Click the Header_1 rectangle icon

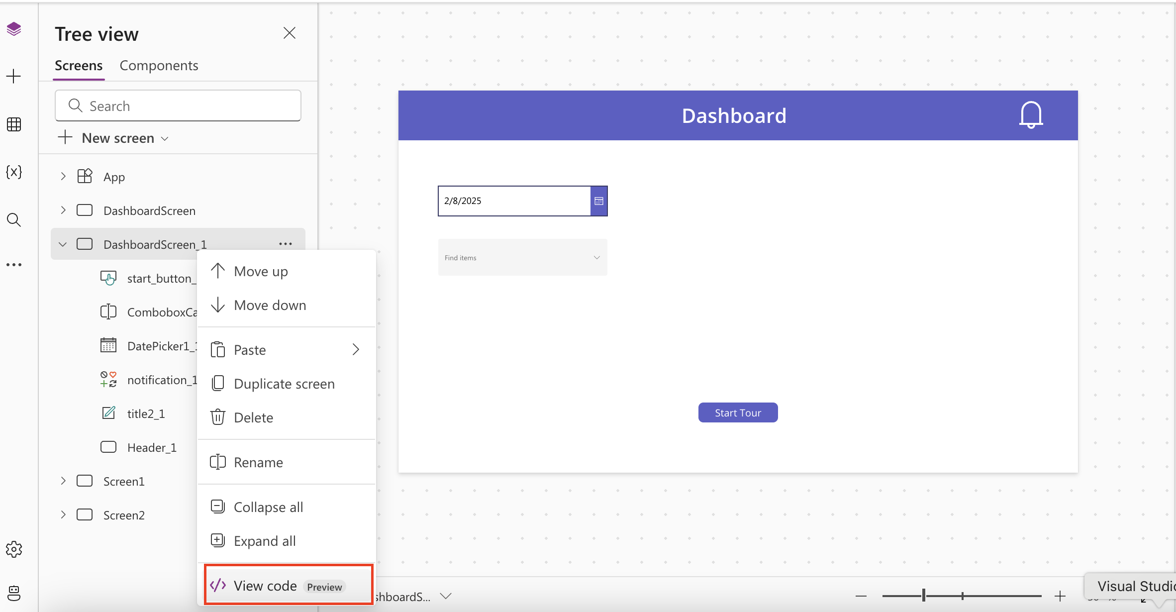coord(108,447)
